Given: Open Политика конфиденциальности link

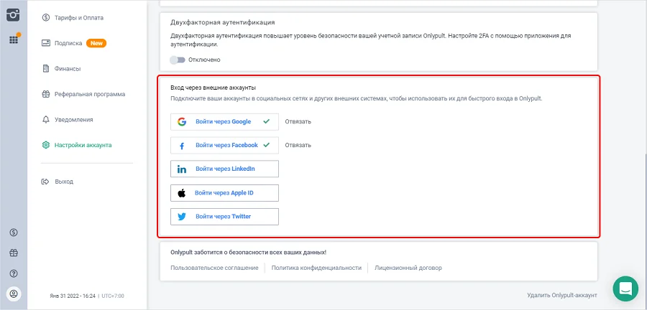Looking at the screenshot, I should [316, 268].
